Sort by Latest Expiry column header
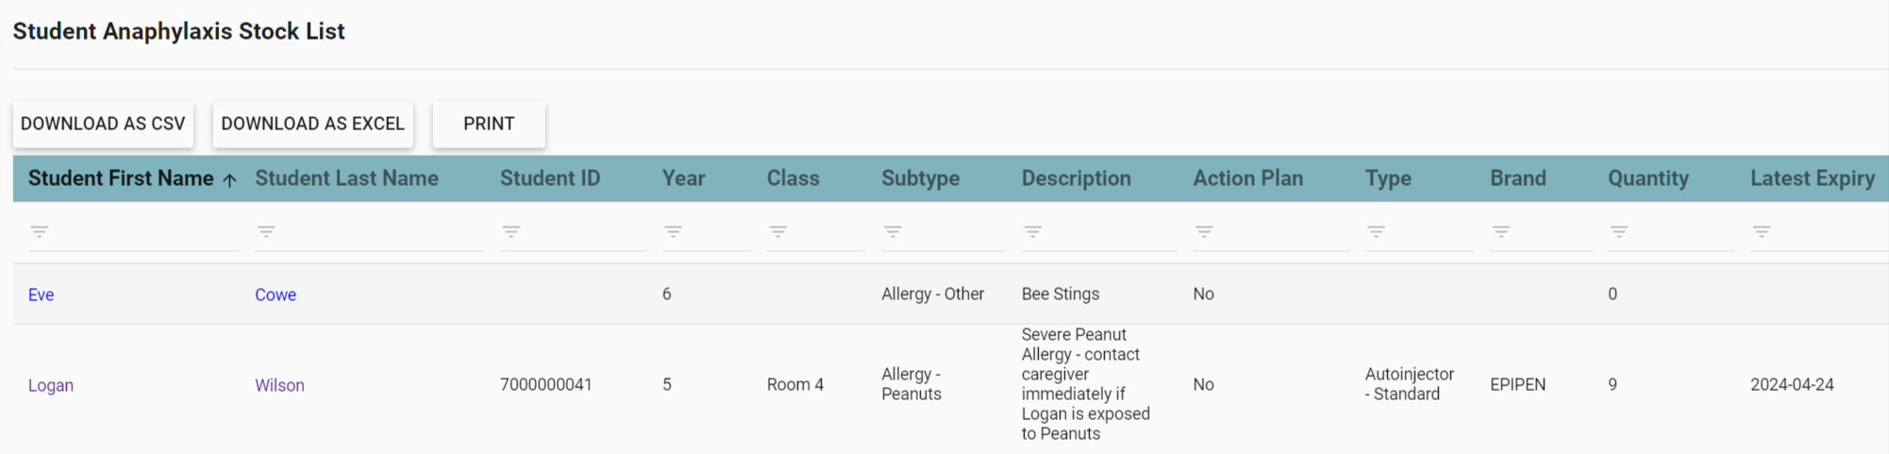The image size is (1889, 454). (1812, 178)
